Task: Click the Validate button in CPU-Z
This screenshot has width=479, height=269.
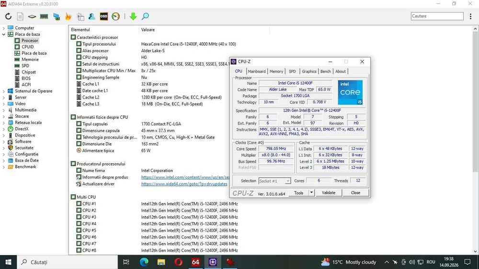Action: tap(329, 193)
